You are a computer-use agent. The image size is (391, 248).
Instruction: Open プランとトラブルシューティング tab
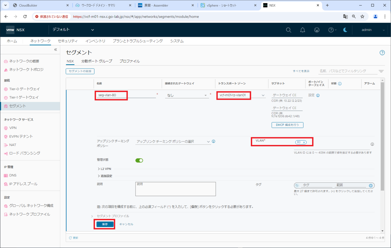[x=138, y=41]
